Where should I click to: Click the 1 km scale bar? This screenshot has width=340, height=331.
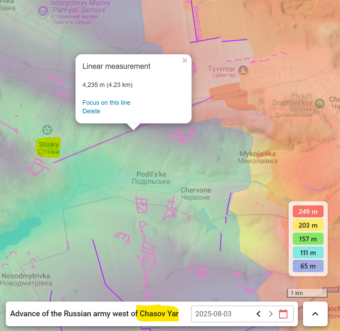coord(307,293)
